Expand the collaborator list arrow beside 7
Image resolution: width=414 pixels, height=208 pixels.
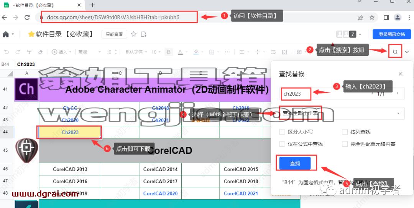click(360, 34)
